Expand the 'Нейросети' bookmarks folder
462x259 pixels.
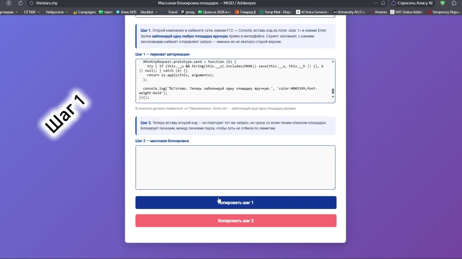57,12
